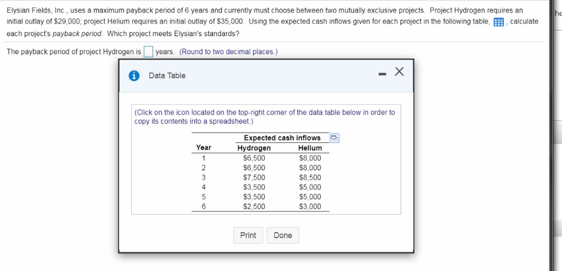Focus the Hydrogen payback period answer box

click(148, 52)
